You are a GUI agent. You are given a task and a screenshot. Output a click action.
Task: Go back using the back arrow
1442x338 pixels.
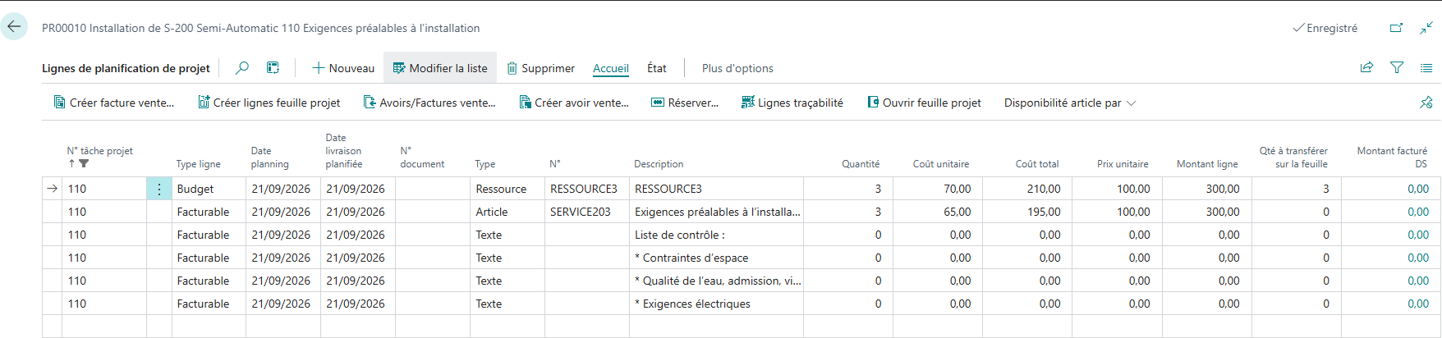(14, 26)
